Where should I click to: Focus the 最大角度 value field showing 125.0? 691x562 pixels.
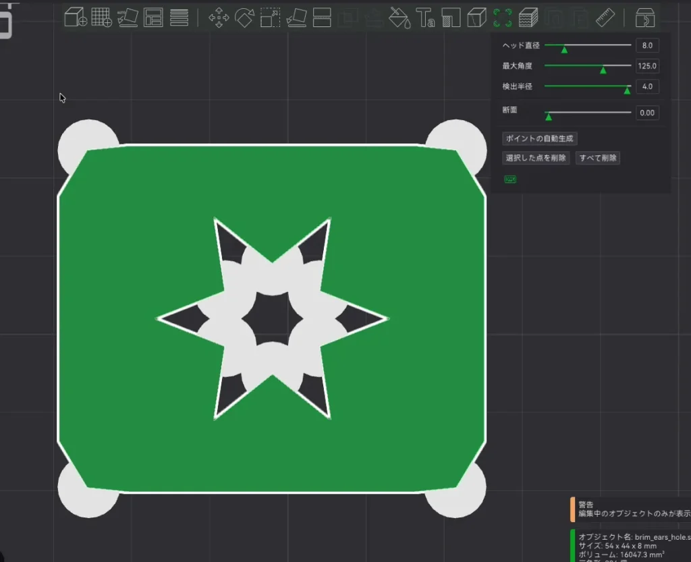[647, 66]
